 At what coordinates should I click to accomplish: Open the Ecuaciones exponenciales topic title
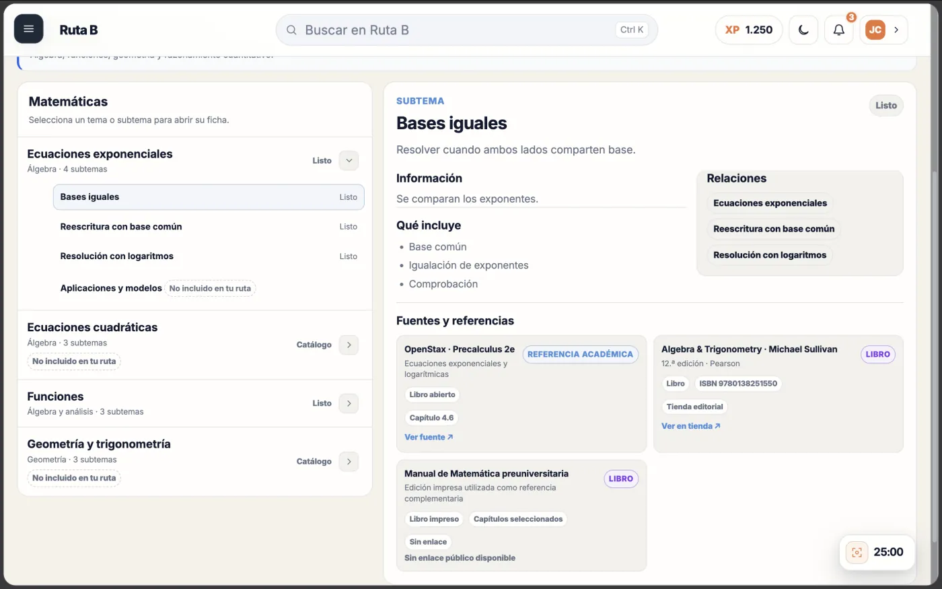[100, 154]
